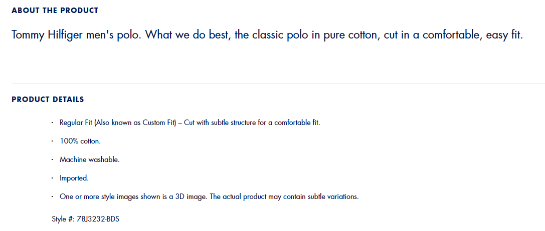This screenshot has width=545, height=231.
Task: Click the 100% cotton bullet
Action: coord(80,141)
